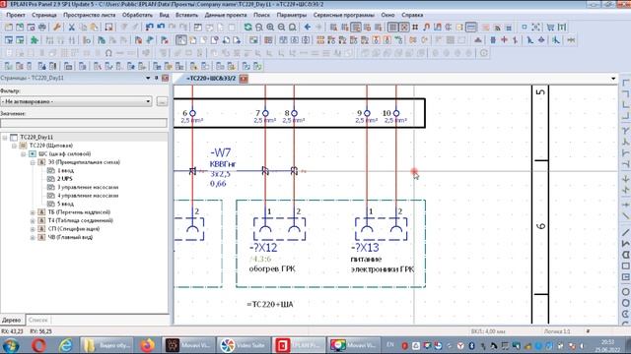Collapse the Э3 (Принципиальная схема) node

coord(33,162)
